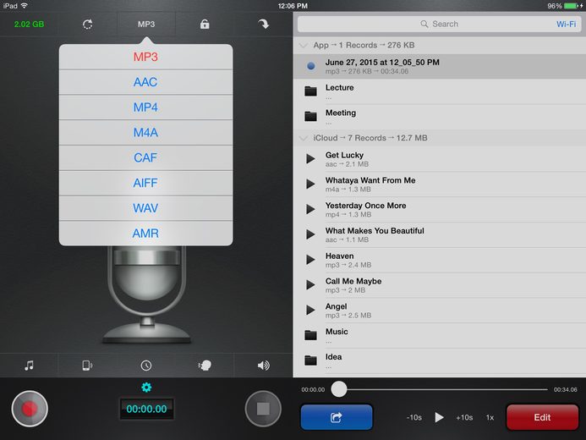The width and height of the screenshot is (586, 440).
Task: Click the circular refresh arrow icon in top toolbar
Action: click(87, 25)
